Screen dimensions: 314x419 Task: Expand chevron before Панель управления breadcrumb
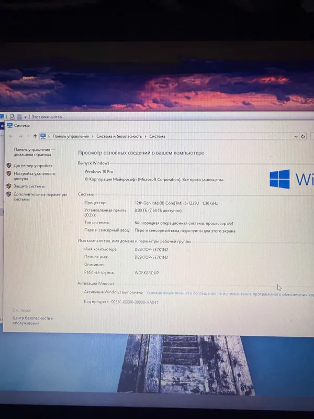click(49, 136)
